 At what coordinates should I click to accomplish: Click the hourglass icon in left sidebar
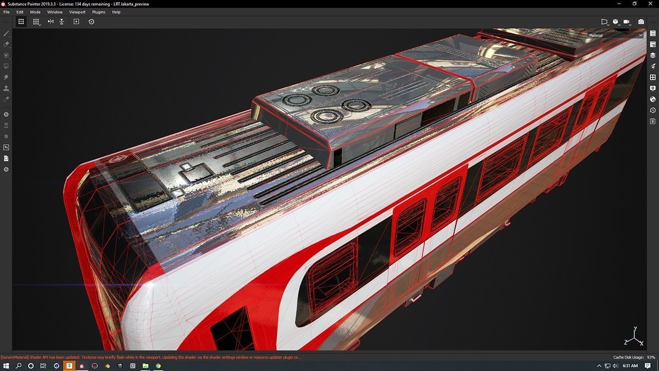click(x=6, y=125)
